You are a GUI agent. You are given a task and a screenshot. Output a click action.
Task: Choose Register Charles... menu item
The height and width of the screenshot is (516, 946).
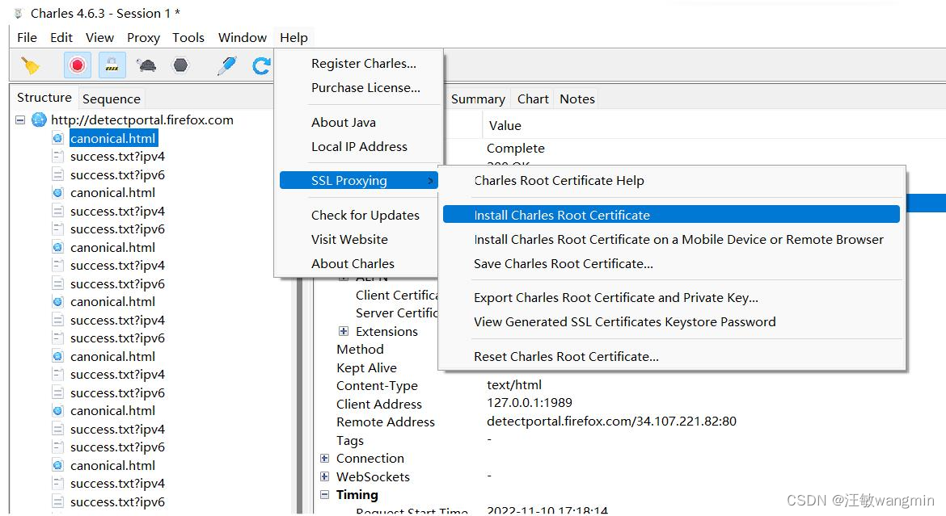(x=363, y=63)
